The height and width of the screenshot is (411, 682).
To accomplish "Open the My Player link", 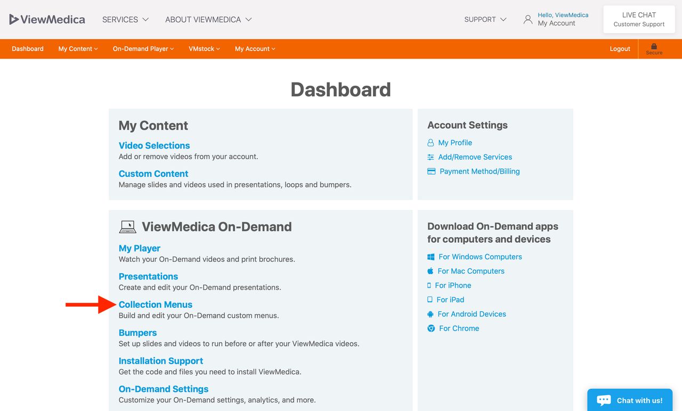I will pos(140,248).
